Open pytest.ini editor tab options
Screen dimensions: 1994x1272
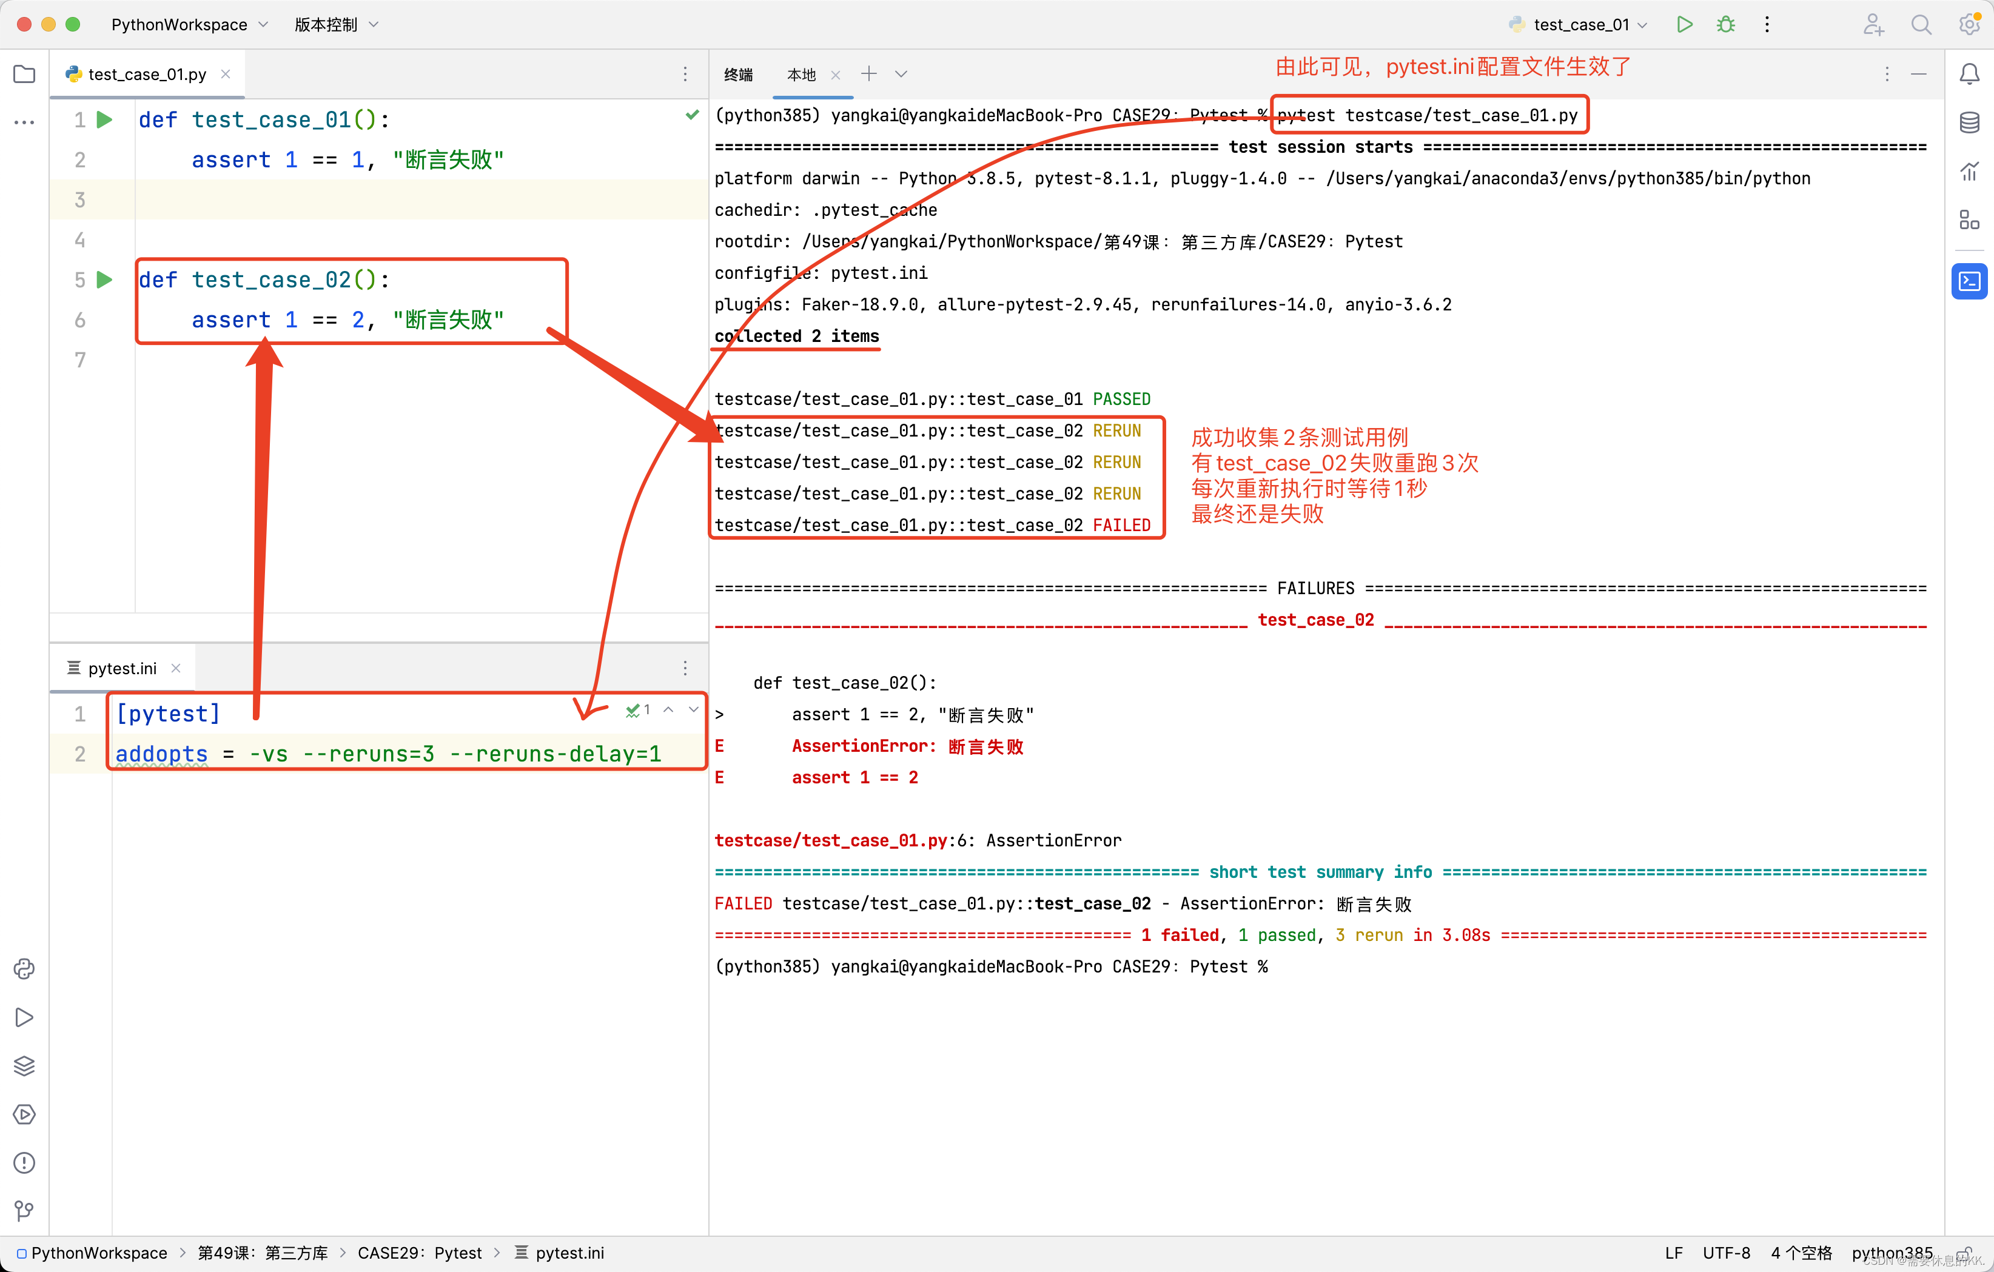685,668
